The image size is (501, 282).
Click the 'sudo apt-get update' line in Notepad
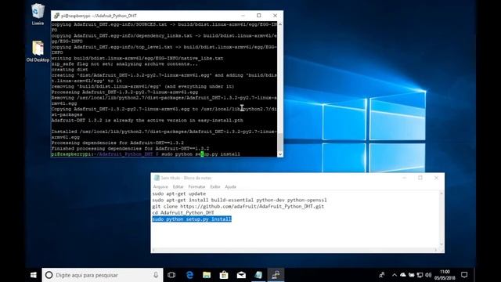point(179,193)
